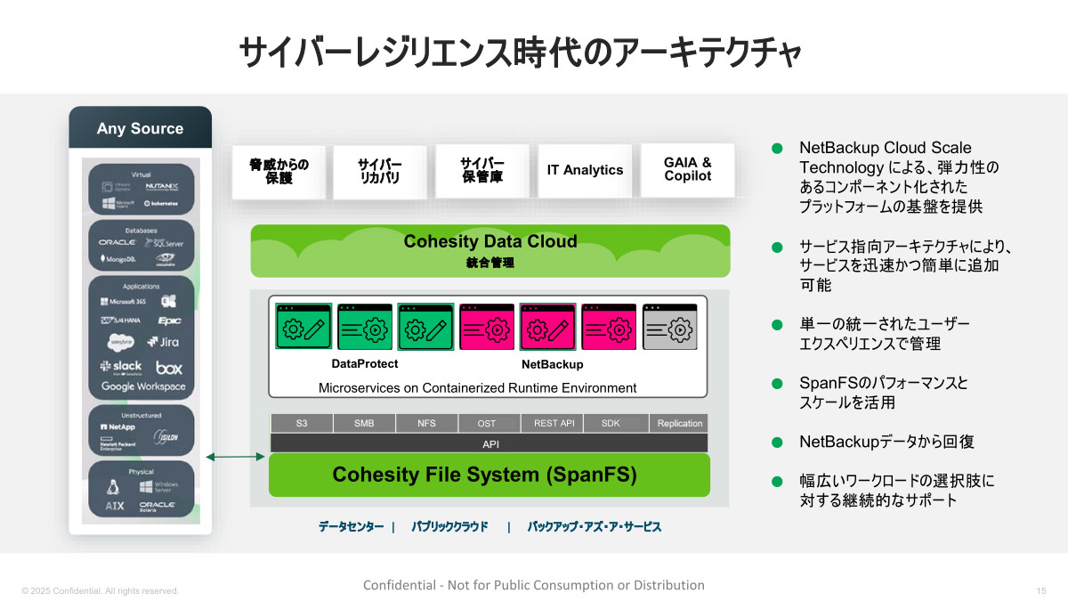Image resolution: width=1068 pixels, height=601 pixels.
Task: Click the Physical category heading
Action: [x=142, y=472]
